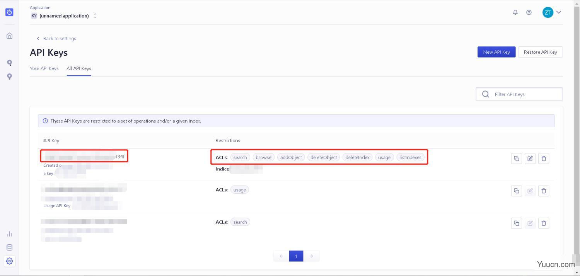Click the (unnamed application) name
This screenshot has width=580, height=276.
(x=64, y=16)
